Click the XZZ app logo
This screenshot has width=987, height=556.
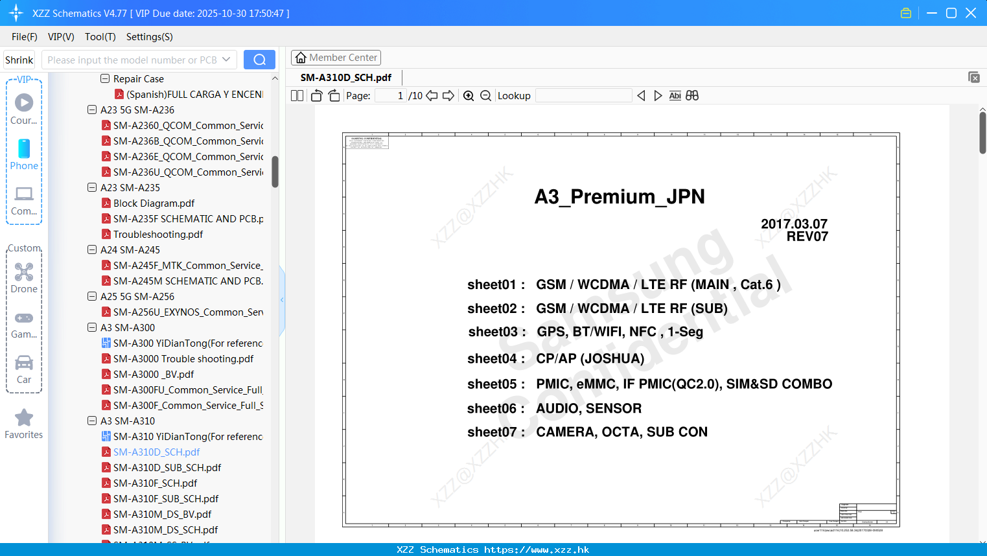point(16,13)
